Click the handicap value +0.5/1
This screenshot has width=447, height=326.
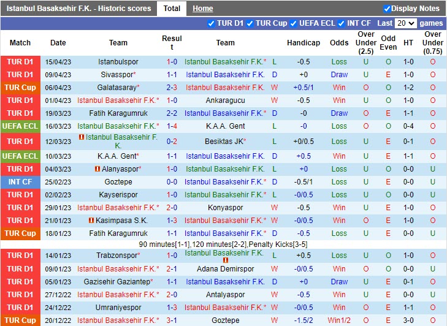pos(304,88)
